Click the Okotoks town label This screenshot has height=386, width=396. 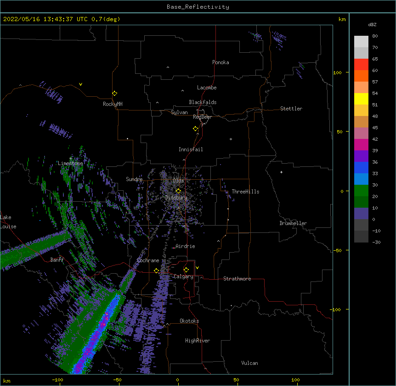click(x=189, y=321)
